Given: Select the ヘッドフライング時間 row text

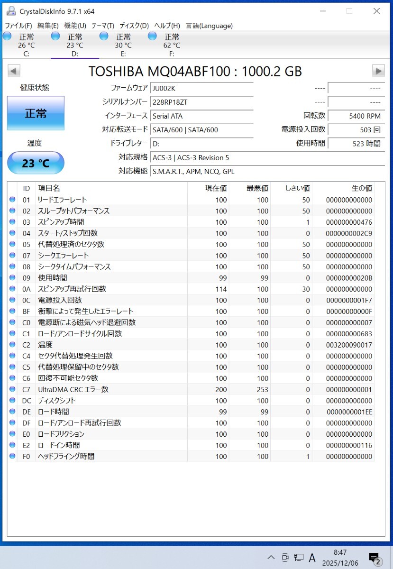Looking at the screenshot, I should tap(66, 456).
